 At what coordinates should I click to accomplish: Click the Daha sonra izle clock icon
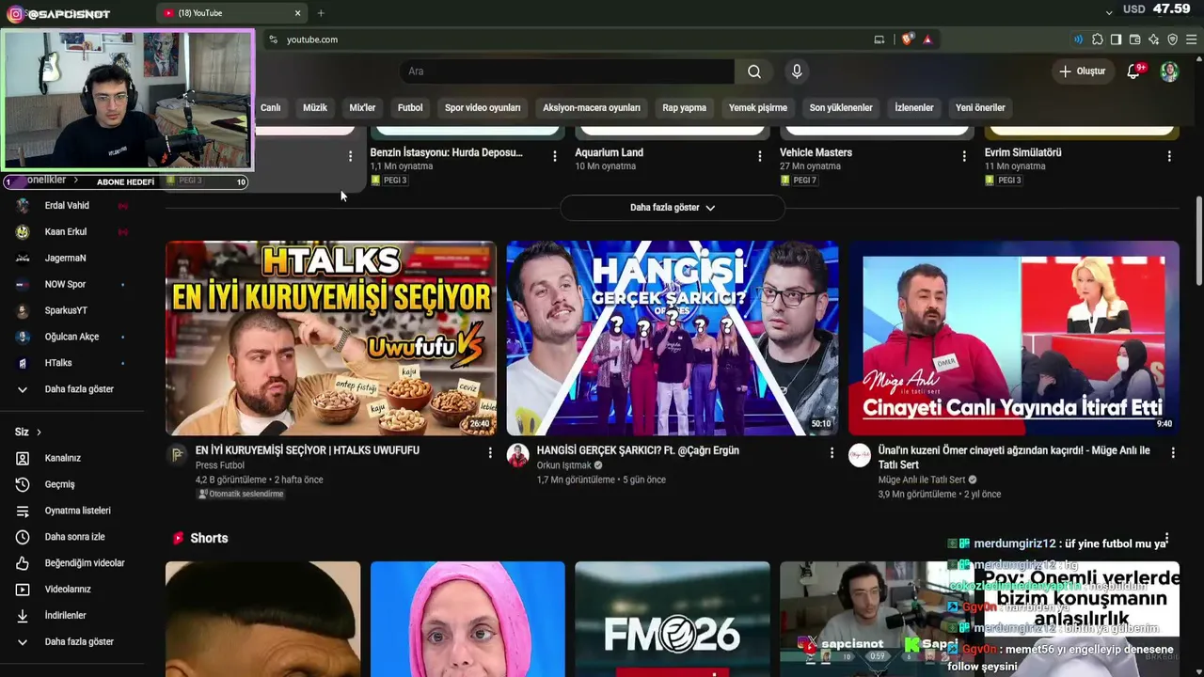pyautogui.click(x=23, y=537)
